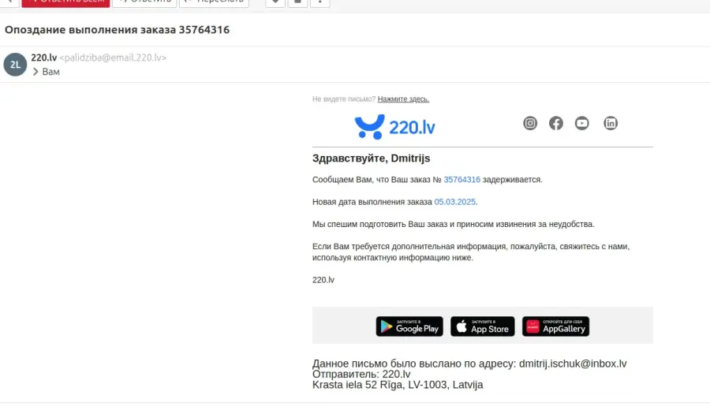Click the sender name 220.lv in header

44,58
